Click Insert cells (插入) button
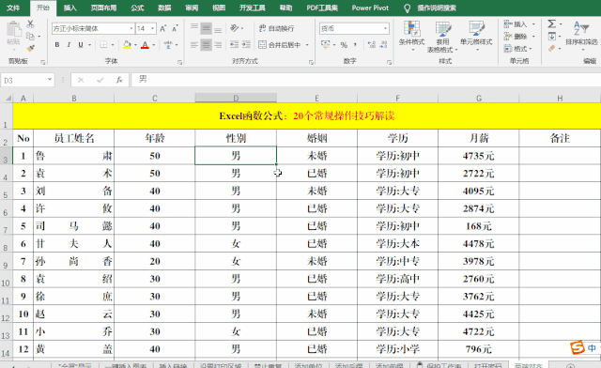This screenshot has width=601, height=368. point(518,24)
